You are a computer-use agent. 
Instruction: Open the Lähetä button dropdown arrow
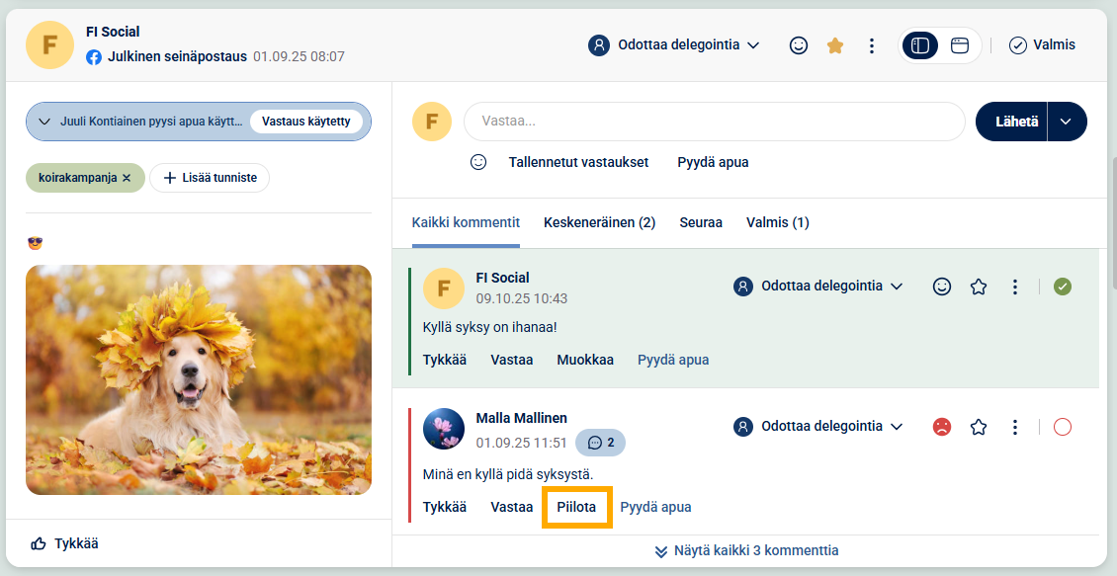tap(1067, 122)
